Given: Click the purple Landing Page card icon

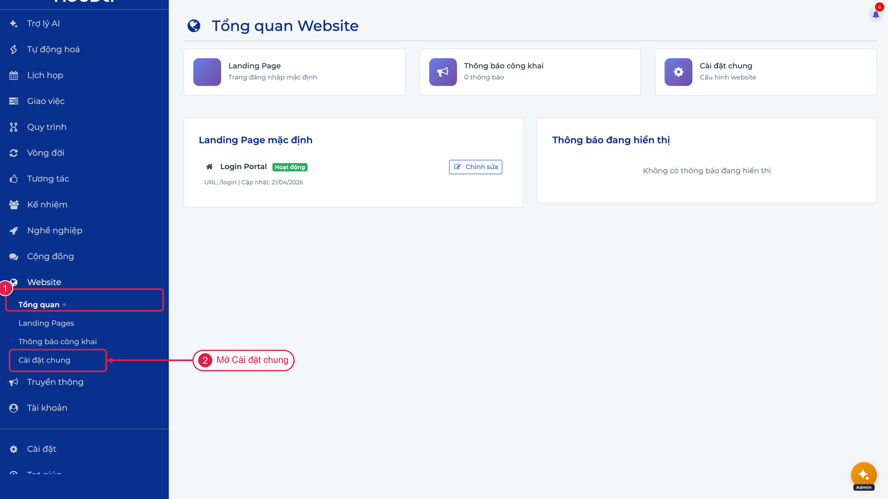Looking at the screenshot, I should click(207, 72).
